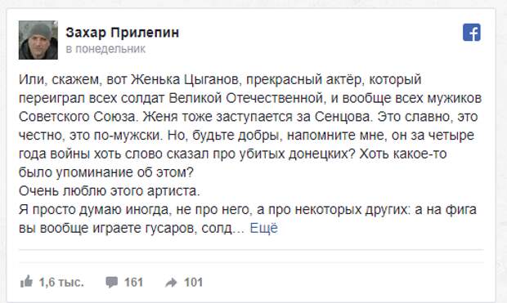Click the opening words "Или, скажем"
The width and height of the screenshot is (507, 303).
(x=59, y=79)
